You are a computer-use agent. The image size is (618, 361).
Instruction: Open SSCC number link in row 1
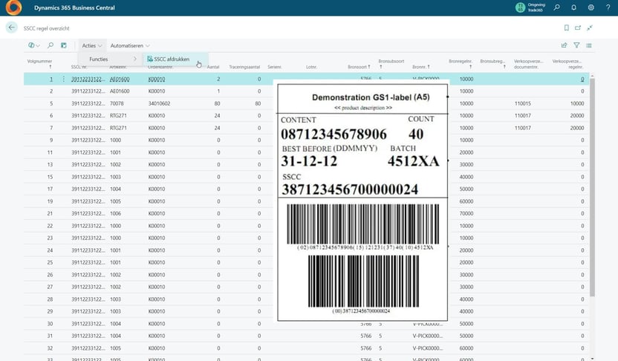tap(88, 79)
